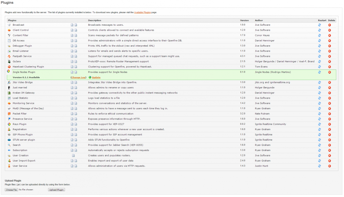Click the Version column header

[x=244, y=20]
